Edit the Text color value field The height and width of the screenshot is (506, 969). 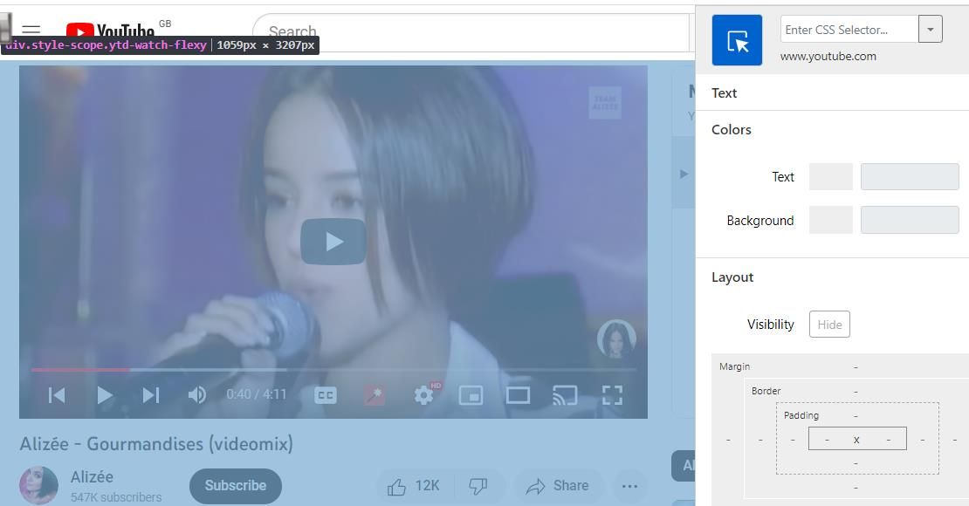pos(910,177)
